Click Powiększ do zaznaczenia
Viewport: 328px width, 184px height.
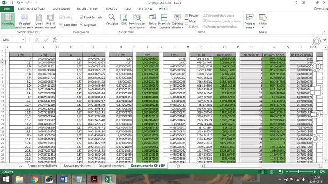(x=137, y=21)
